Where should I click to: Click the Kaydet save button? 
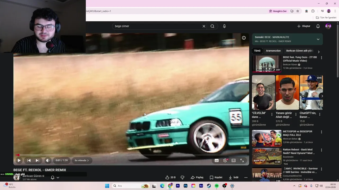click(216, 178)
